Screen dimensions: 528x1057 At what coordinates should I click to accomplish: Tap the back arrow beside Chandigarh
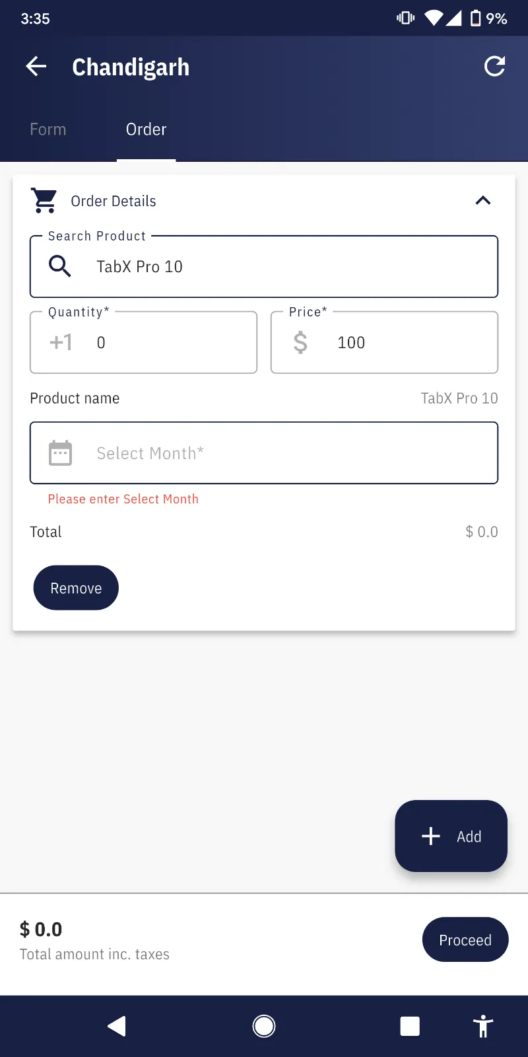click(36, 66)
